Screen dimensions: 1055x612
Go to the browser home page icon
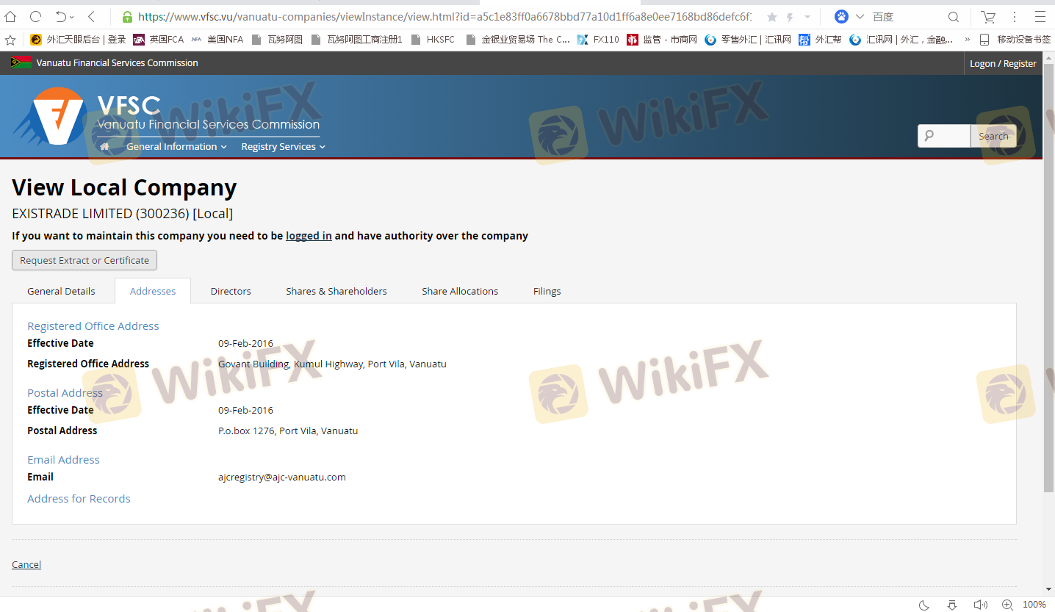coord(10,16)
